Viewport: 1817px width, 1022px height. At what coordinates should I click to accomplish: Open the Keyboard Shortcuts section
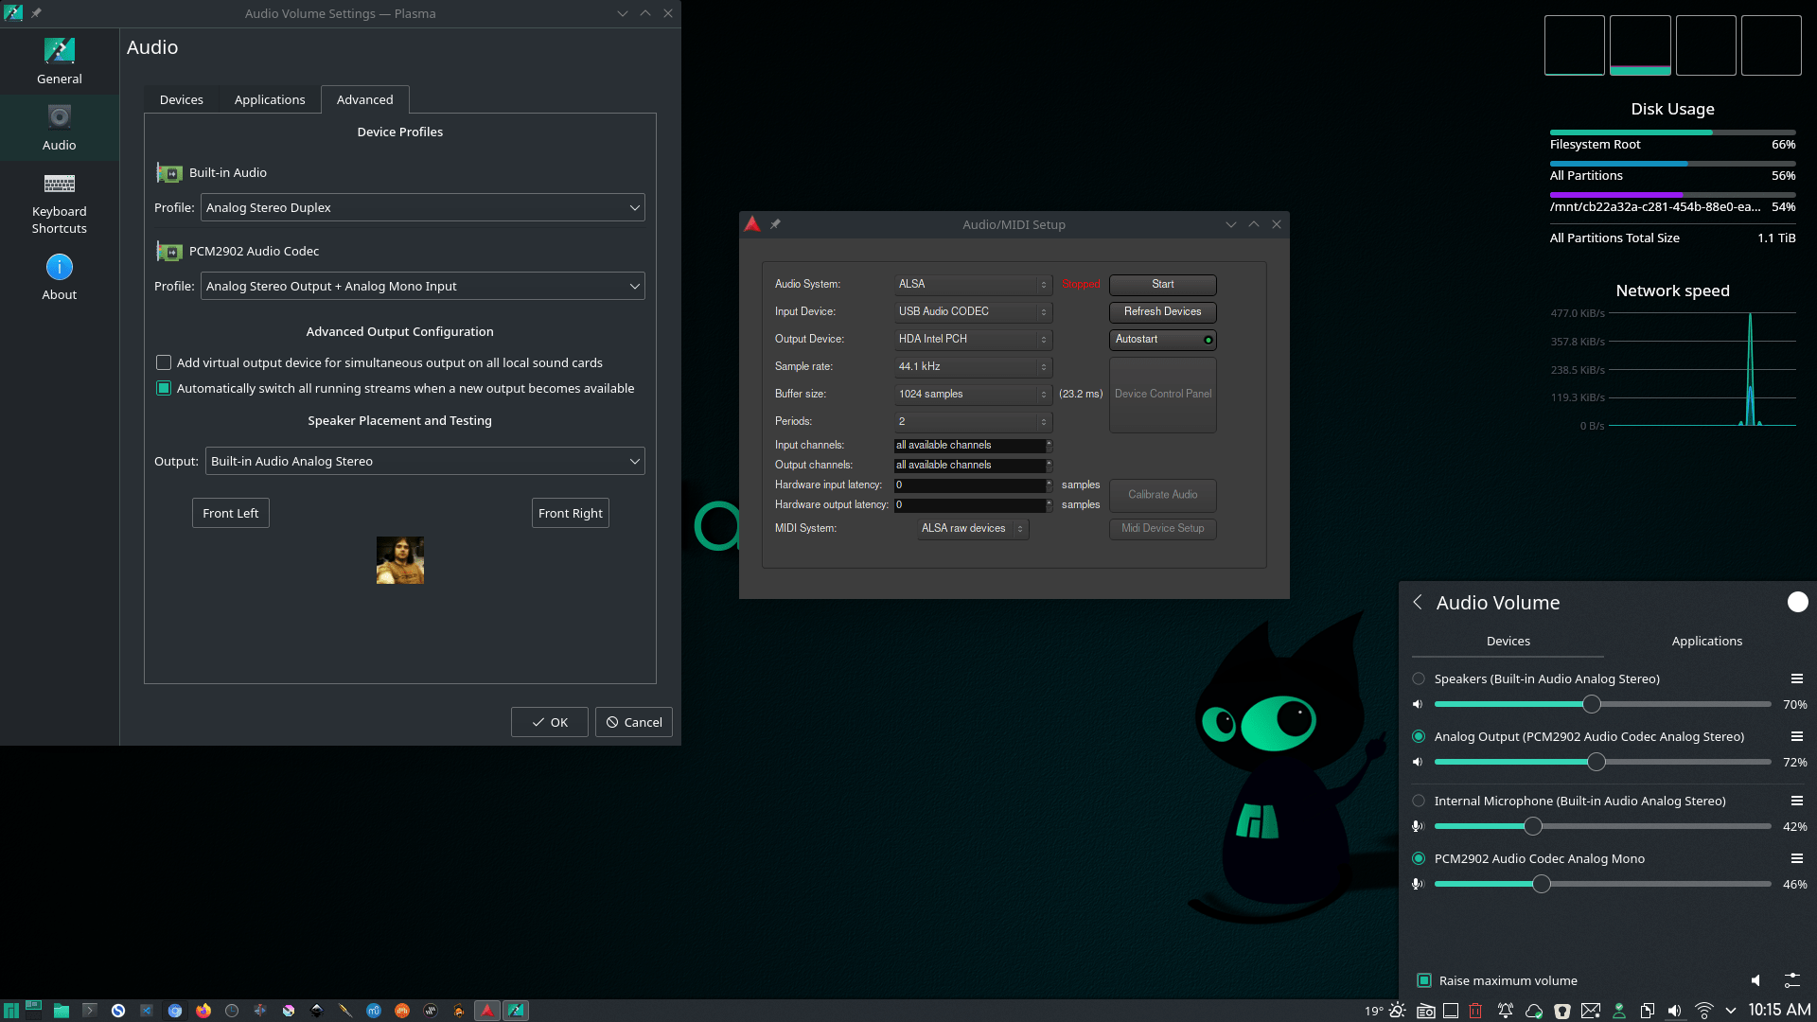tap(59, 203)
